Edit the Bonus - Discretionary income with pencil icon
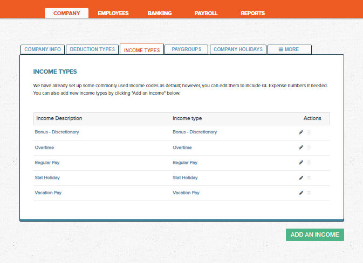Image resolution: width=363 pixels, height=263 pixels. point(301,132)
